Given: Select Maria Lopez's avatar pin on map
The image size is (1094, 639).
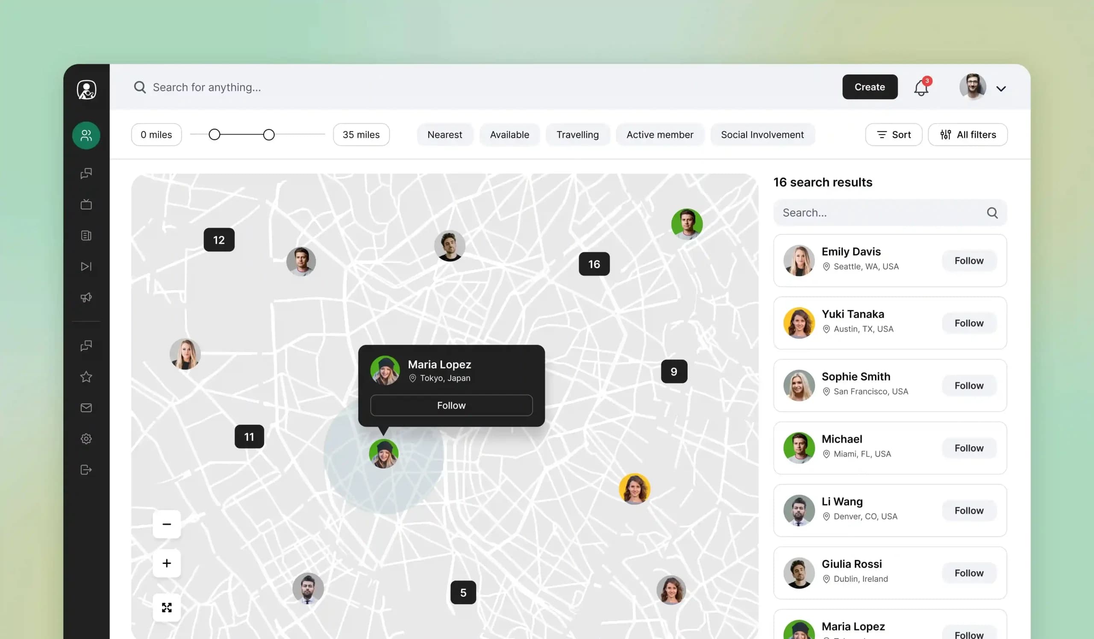Looking at the screenshot, I should (x=384, y=453).
